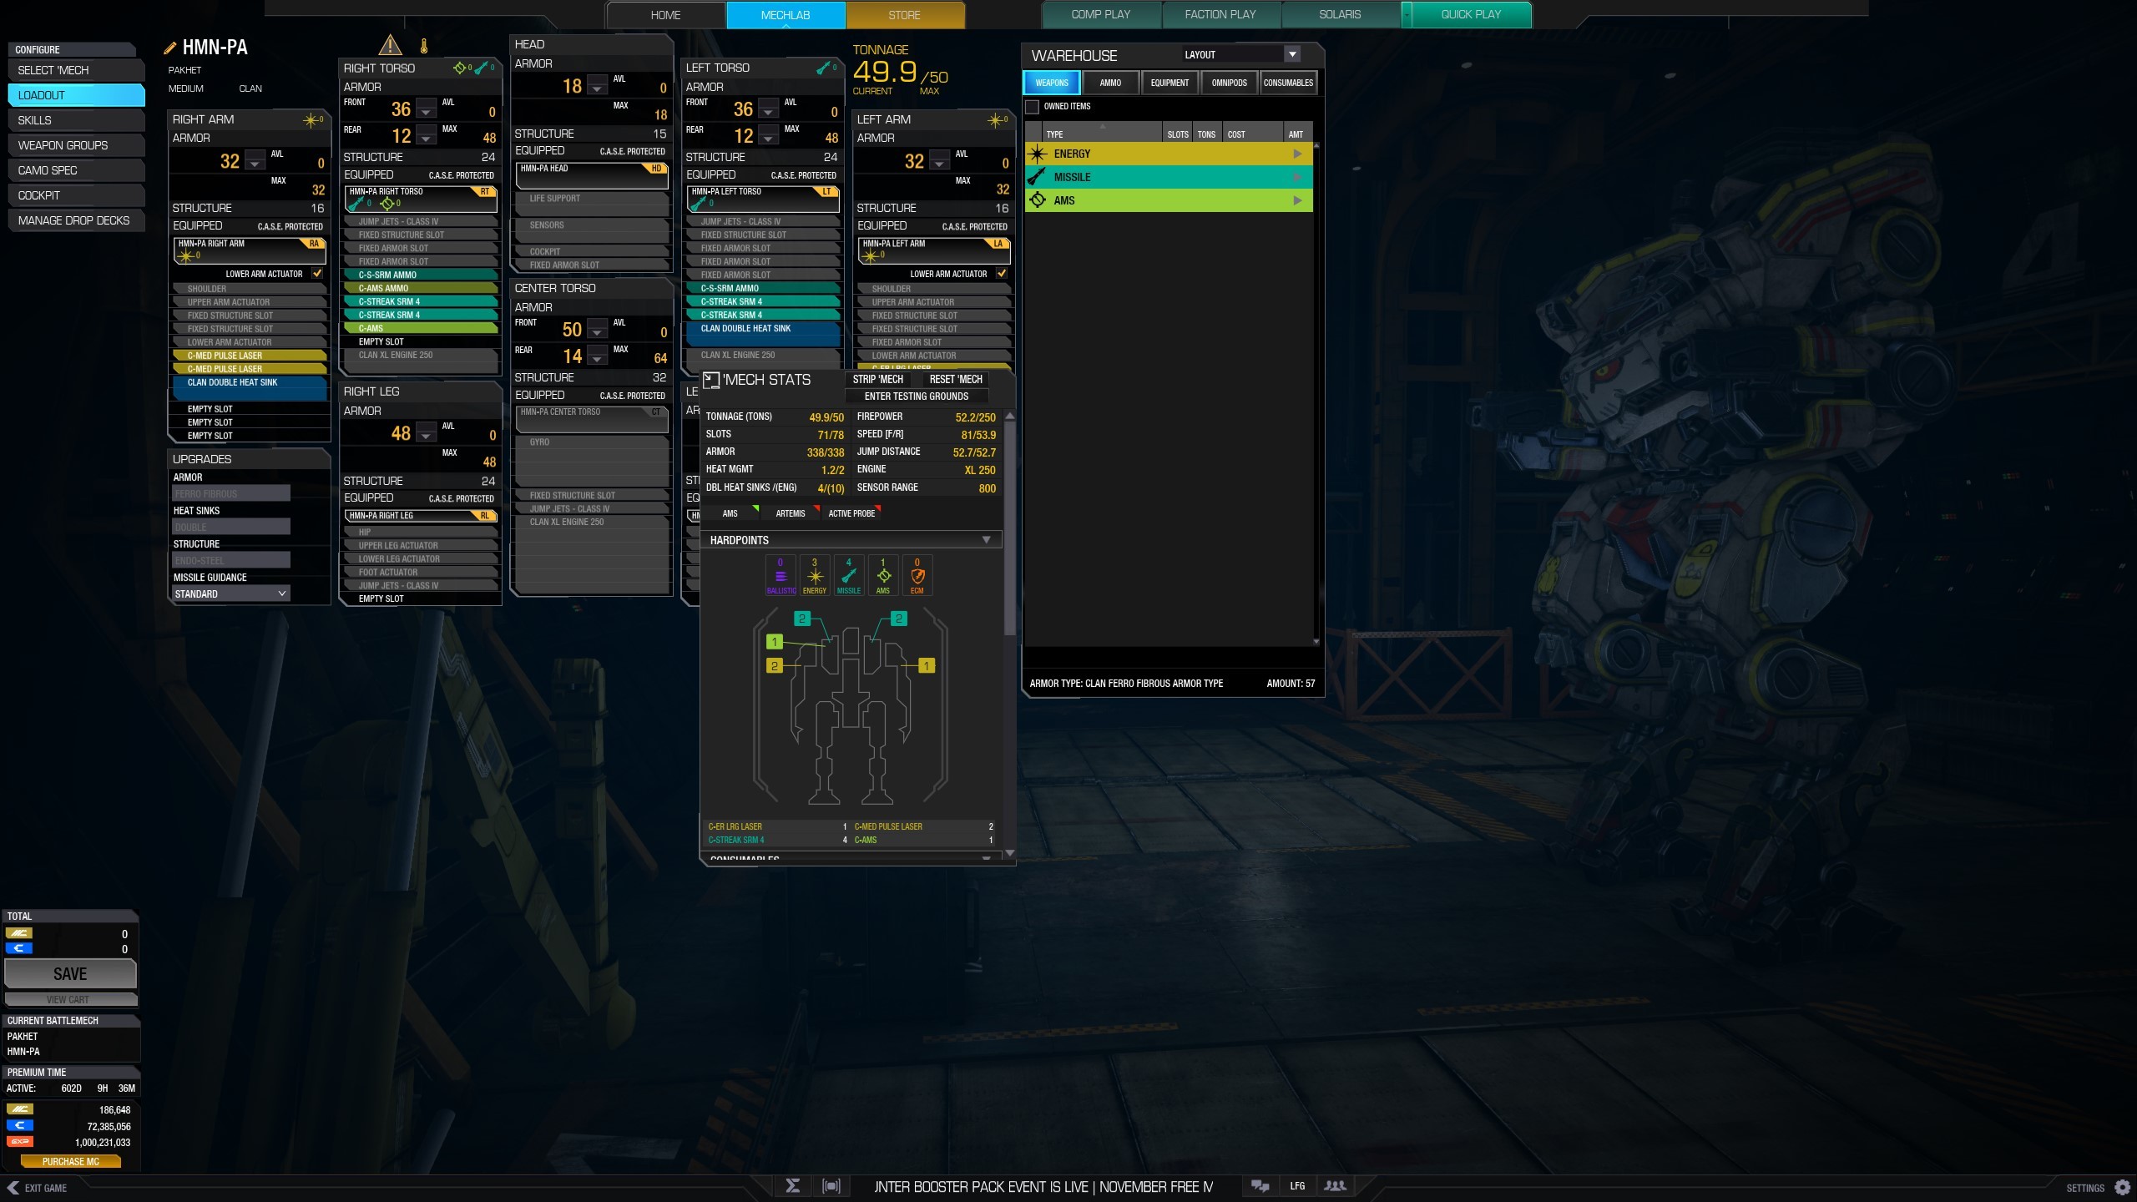Screen dimensions: 2137x1202
Task: Click the pencil edit icon beside HMN-PA
Action: [x=170, y=47]
